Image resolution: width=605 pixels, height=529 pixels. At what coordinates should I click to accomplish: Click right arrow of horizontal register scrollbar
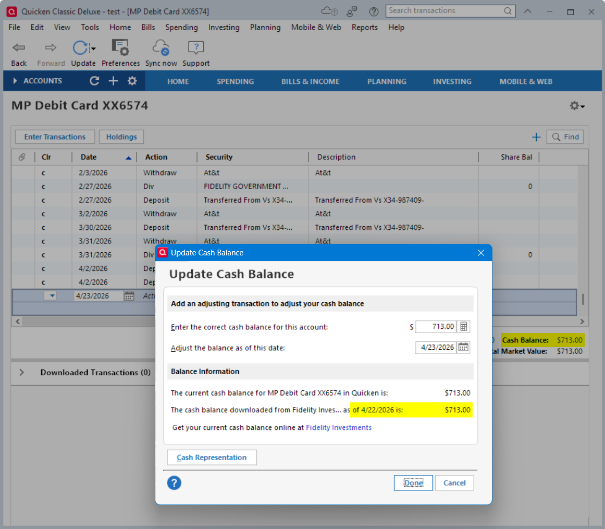582,321
